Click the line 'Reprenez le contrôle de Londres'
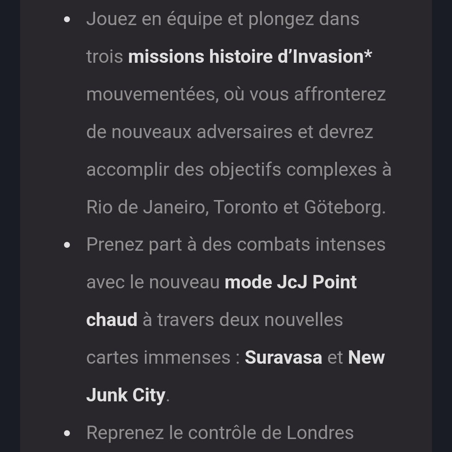452x452 pixels. [x=220, y=433]
